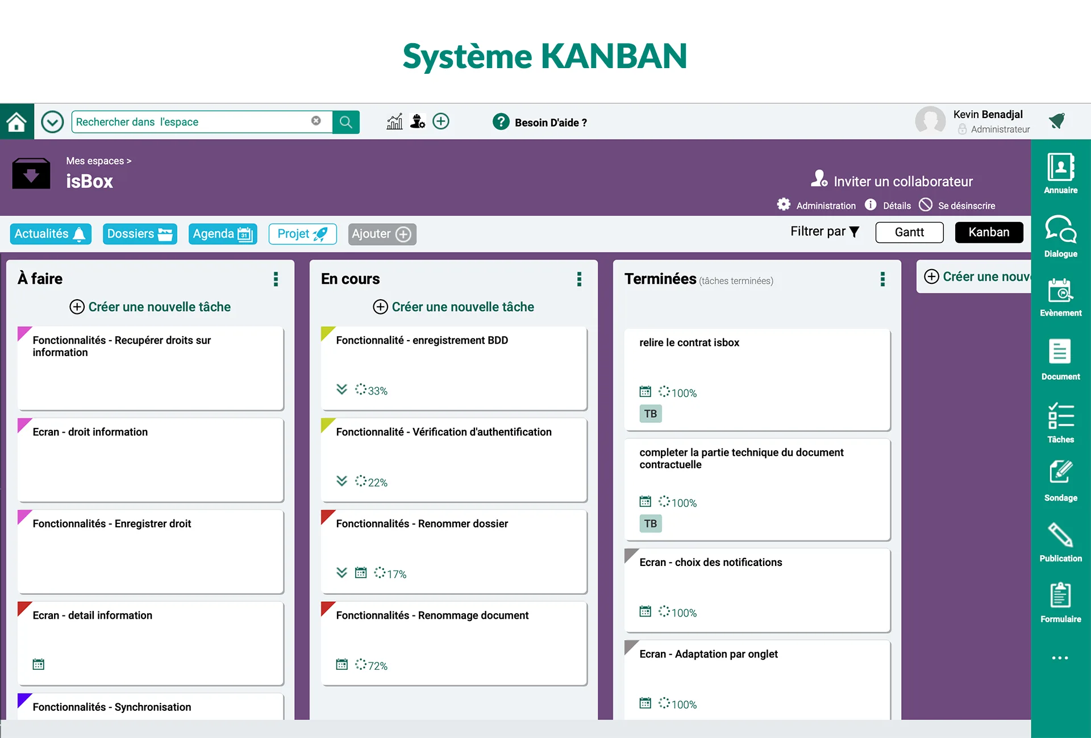The height and width of the screenshot is (738, 1091).
Task: Open the statistics chart icon
Action: [x=394, y=121]
